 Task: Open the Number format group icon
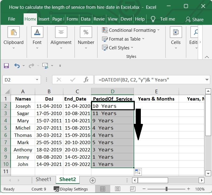tap(86, 33)
